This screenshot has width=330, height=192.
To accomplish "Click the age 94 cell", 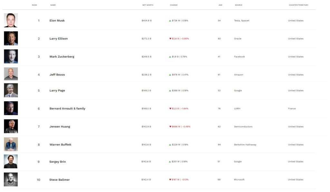I will pos(219,145).
